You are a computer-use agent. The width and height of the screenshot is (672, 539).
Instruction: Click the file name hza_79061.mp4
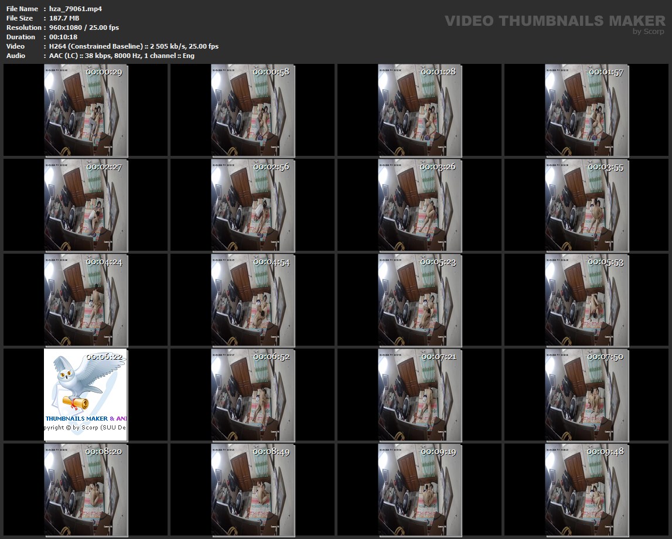[x=76, y=9]
